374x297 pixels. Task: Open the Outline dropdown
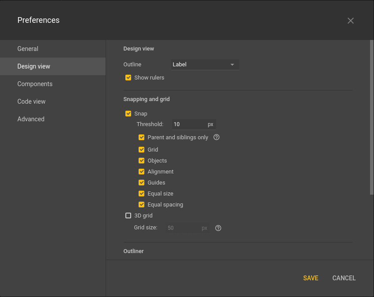pyautogui.click(x=205, y=64)
